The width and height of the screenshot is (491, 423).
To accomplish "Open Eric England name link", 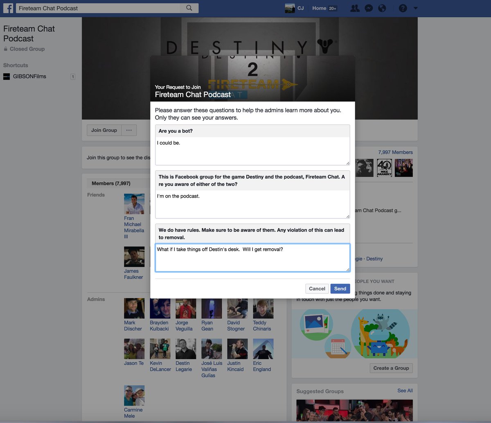I will click(262, 366).
